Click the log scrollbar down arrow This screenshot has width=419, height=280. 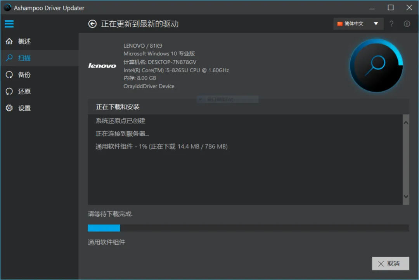tap(406, 196)
